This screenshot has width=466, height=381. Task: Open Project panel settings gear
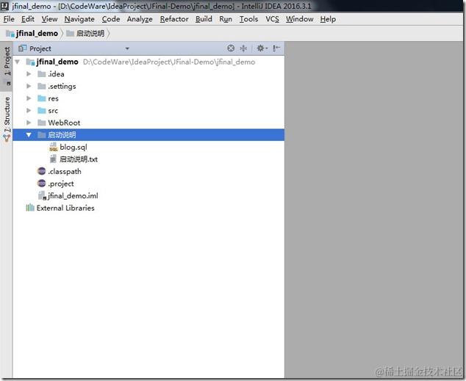pyautogui.click(x=262, y=48)
